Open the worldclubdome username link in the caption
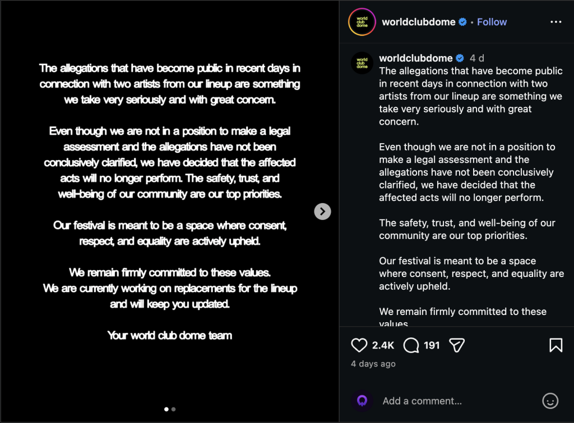Screen dimensions: 574x423 click(x=415, y=58)
